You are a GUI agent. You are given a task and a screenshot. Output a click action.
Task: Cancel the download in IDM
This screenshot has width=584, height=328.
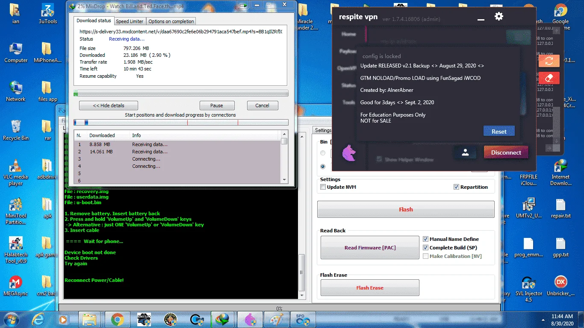tap(263, 105)
